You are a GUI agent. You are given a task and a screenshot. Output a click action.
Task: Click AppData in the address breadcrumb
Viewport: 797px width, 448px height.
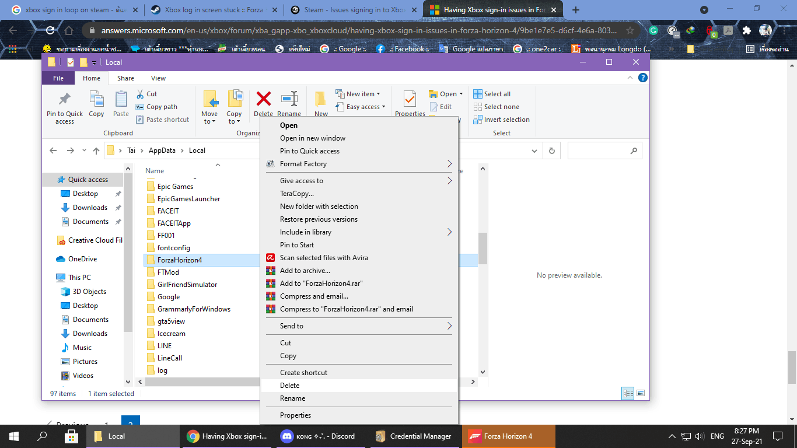click(162, 150)
